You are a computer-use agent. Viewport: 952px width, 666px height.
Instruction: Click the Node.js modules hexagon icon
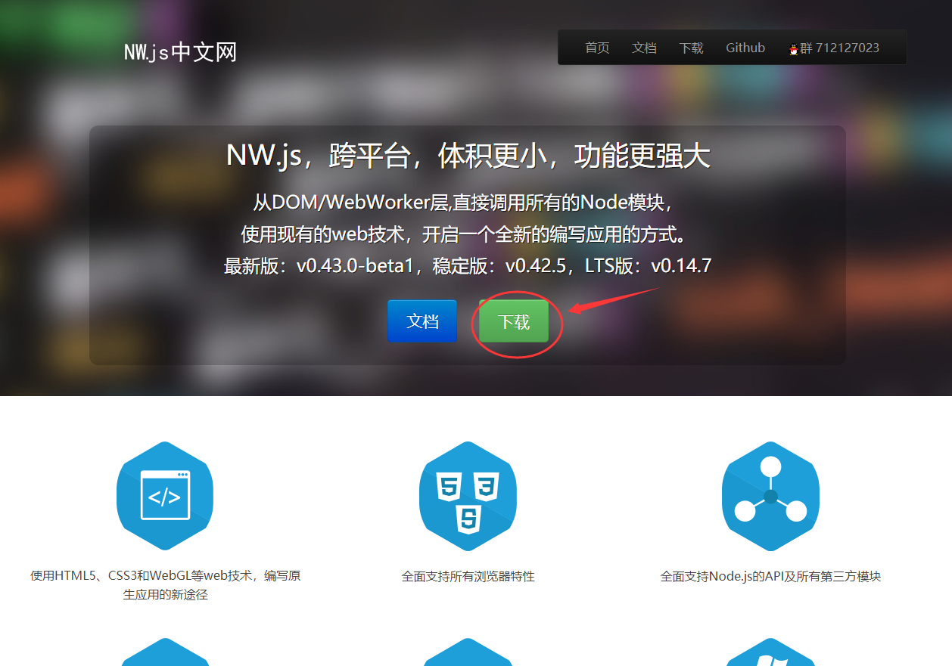[770, 495]
